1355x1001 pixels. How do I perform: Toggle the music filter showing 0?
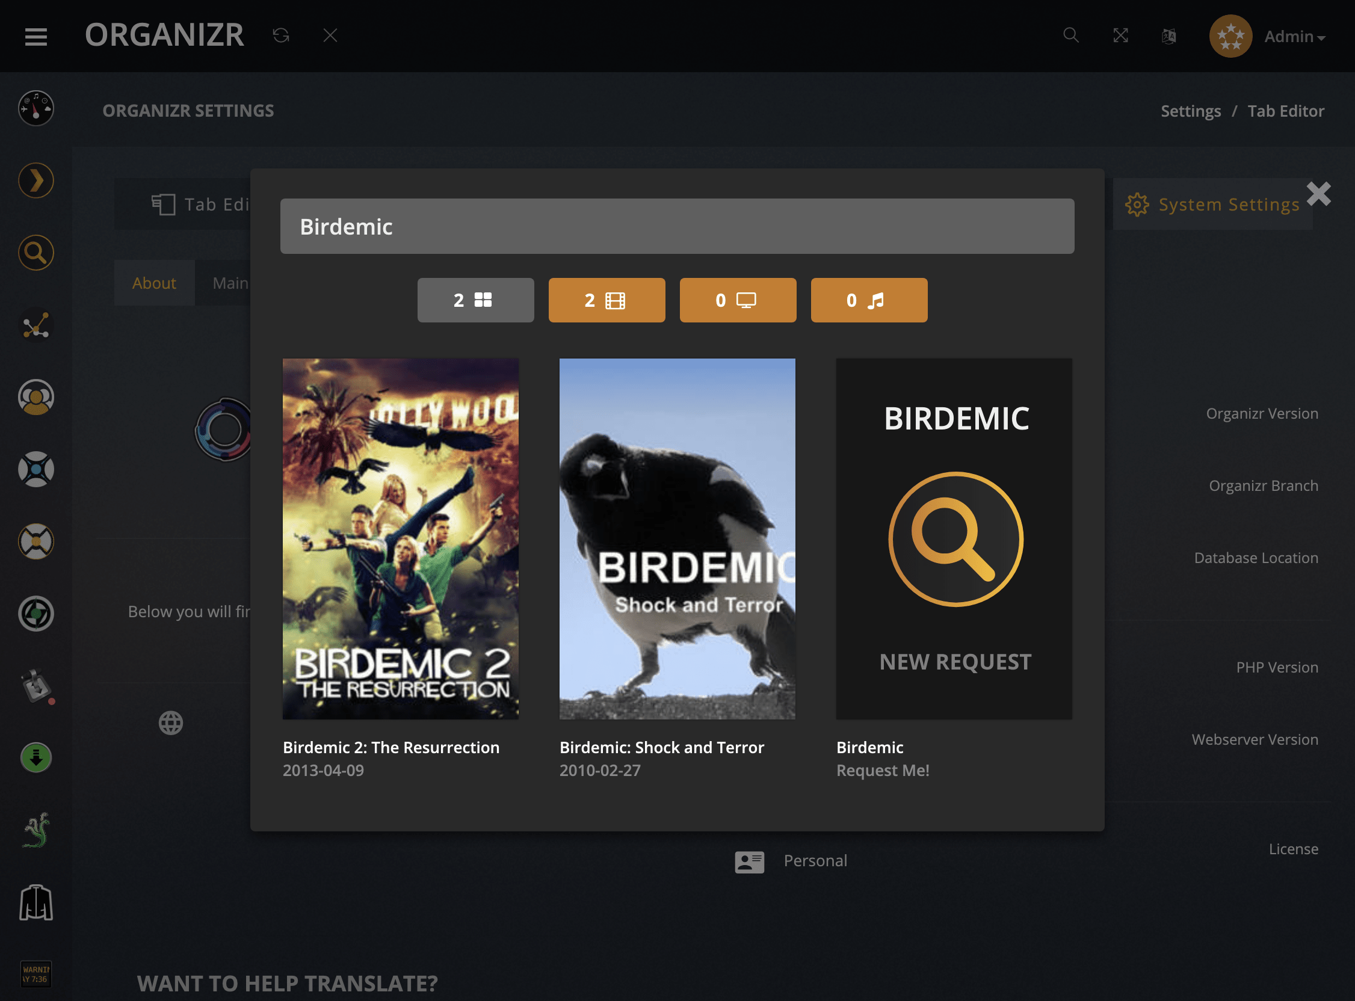(x=868, y=300)
